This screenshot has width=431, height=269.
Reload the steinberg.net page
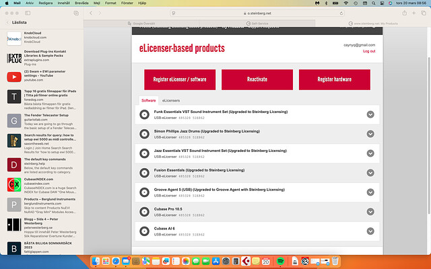(341, 13)
